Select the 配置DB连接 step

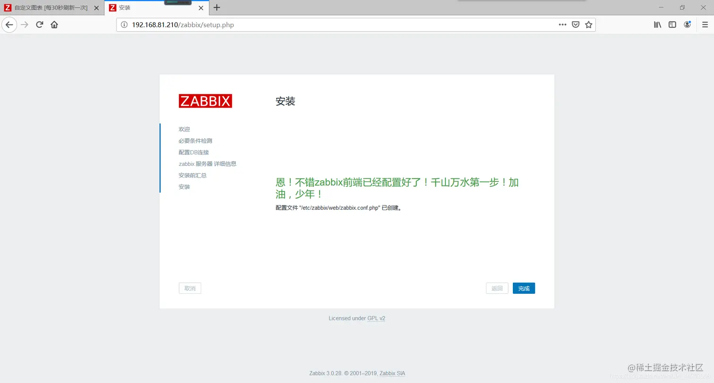click(x=194, y=152)
